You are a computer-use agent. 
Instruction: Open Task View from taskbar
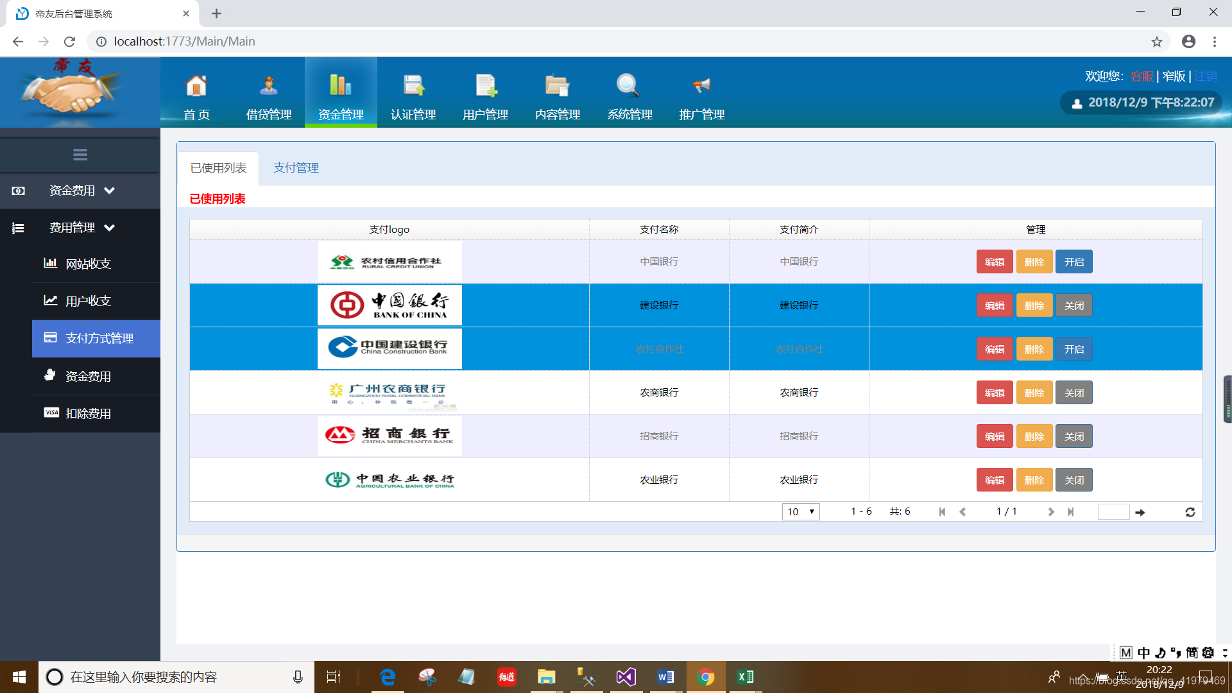(334, 677)
